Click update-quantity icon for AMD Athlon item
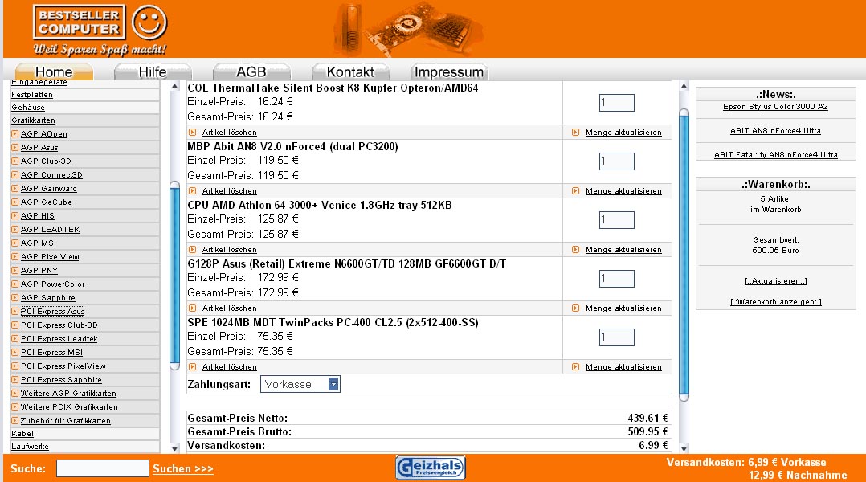Image resolution: width=866 pixels, height=482 pixels. [x=575, y=250]
